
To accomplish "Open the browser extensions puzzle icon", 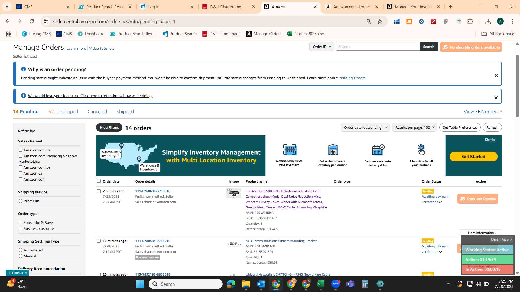I will click(470, 21).
